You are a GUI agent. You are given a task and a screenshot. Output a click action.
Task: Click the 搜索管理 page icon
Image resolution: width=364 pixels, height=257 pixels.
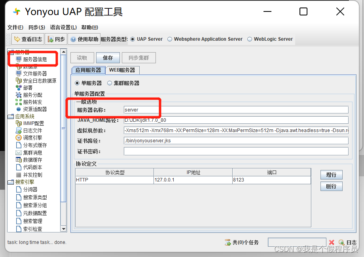pos(19,221)
